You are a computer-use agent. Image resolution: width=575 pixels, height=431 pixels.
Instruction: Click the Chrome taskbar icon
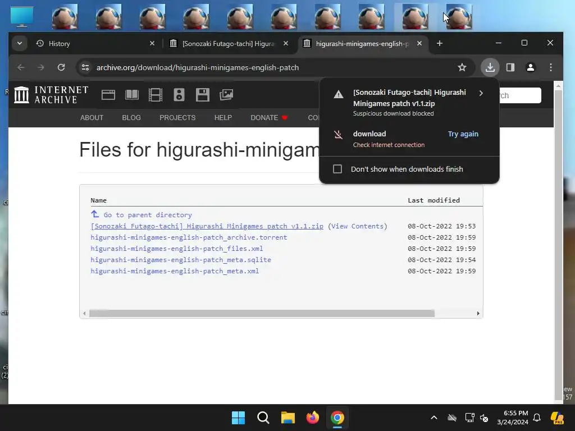[x=337, y=418]
